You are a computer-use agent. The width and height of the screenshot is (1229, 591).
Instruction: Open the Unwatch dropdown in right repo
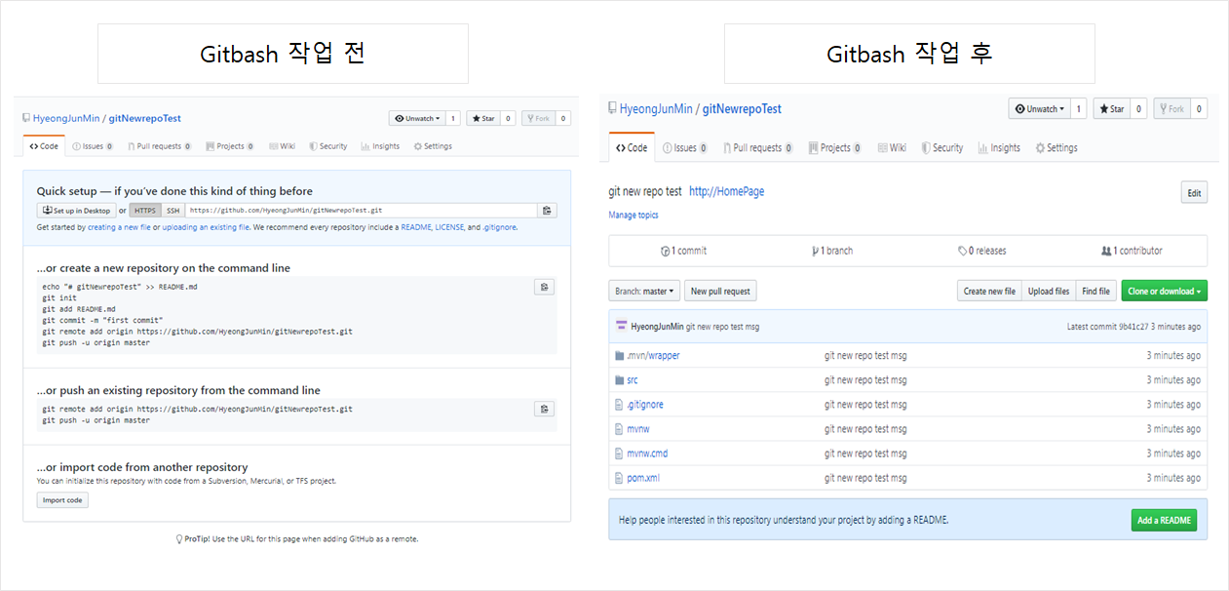pyautogui.click(x=1040, y=109)
